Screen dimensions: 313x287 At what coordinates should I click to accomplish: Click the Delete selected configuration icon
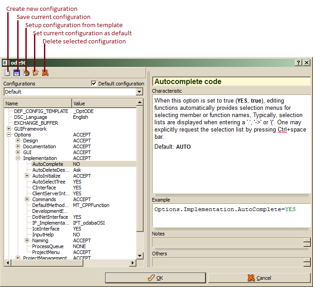(45, 73)
